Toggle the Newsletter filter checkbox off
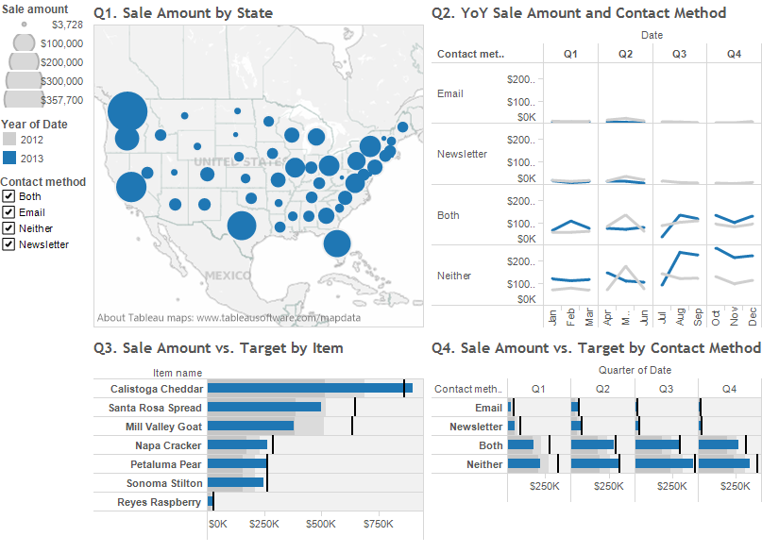This screenshot has height=553, width=762. pos(8,243)
